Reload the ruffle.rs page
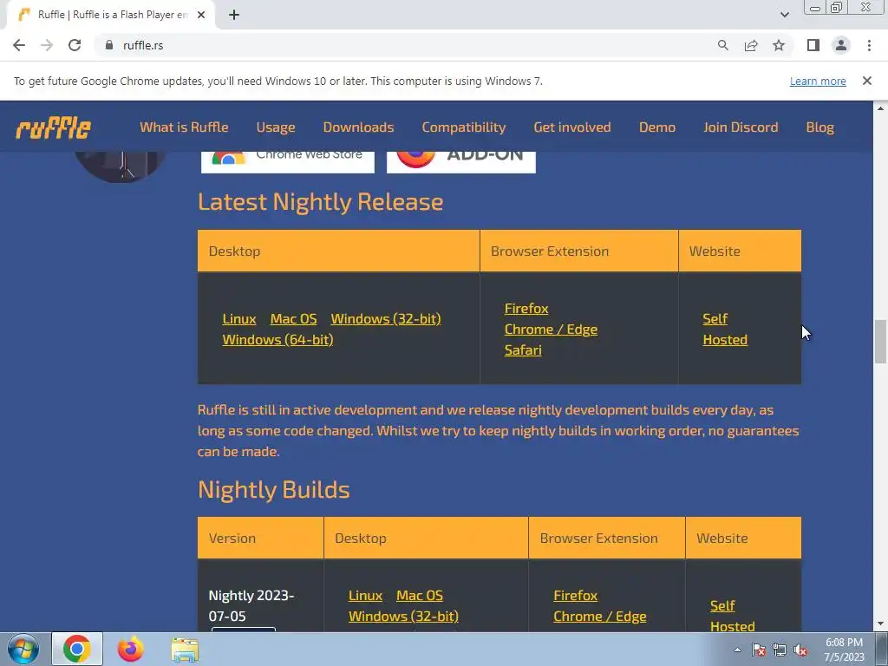This screenshot has width=888, height=666. click(75, 45)
